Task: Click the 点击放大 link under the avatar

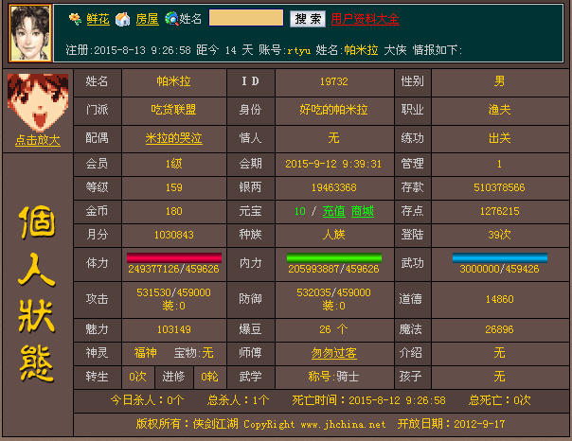Action: (38, 140)
